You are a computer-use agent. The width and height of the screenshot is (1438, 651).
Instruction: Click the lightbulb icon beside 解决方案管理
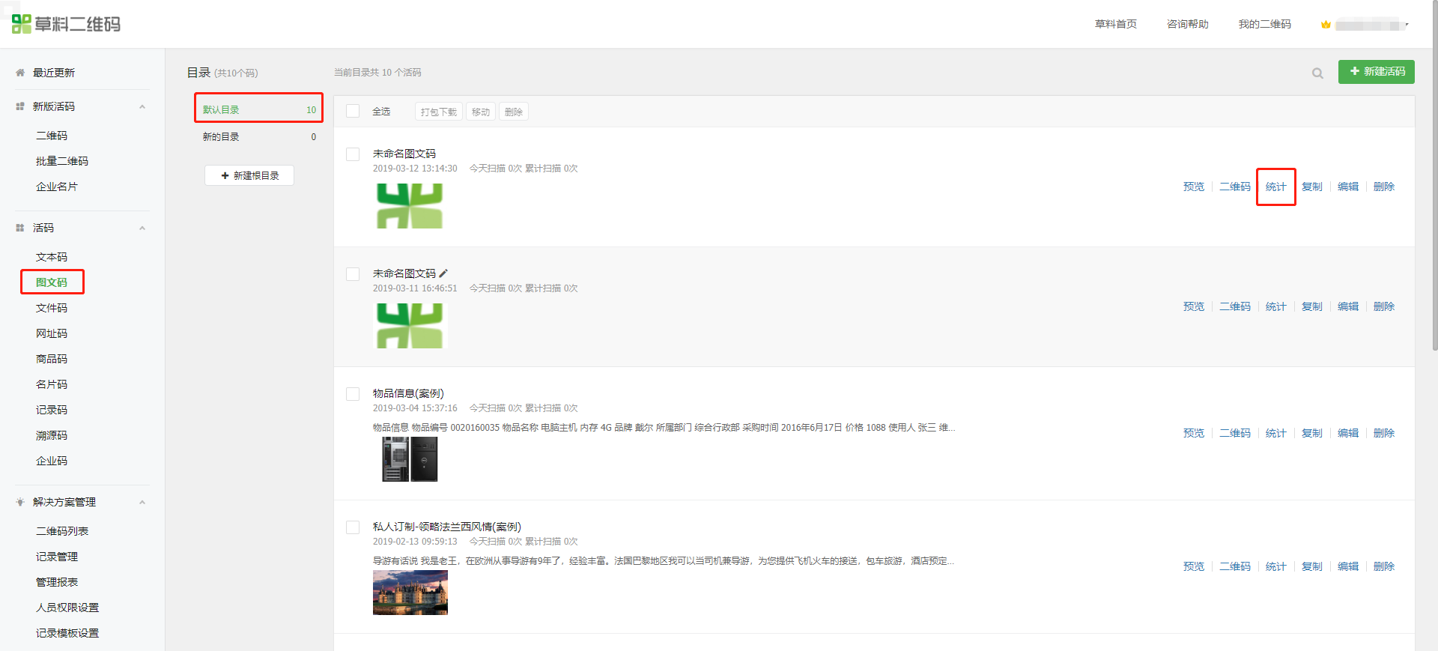click(20, 502)
